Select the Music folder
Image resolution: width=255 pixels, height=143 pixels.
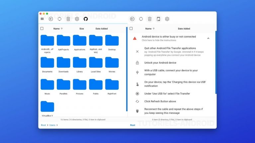(x=47, y=87)
